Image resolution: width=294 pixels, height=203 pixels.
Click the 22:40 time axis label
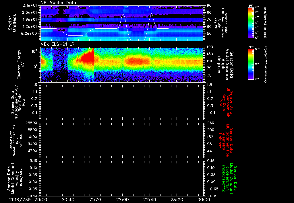tap(149, 200)
